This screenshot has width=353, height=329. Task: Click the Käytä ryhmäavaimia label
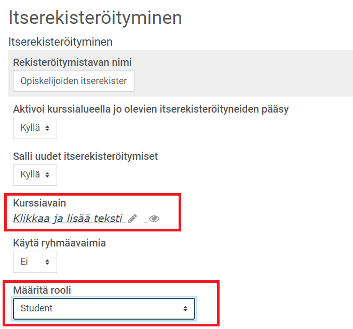point(59,243)
